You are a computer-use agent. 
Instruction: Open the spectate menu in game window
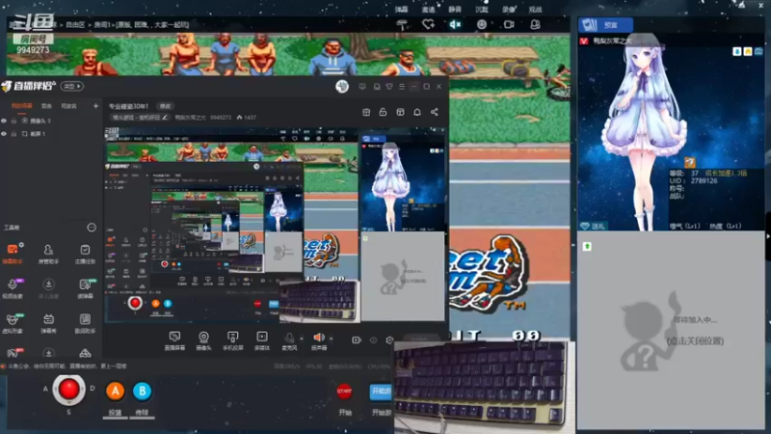[535, 10]
